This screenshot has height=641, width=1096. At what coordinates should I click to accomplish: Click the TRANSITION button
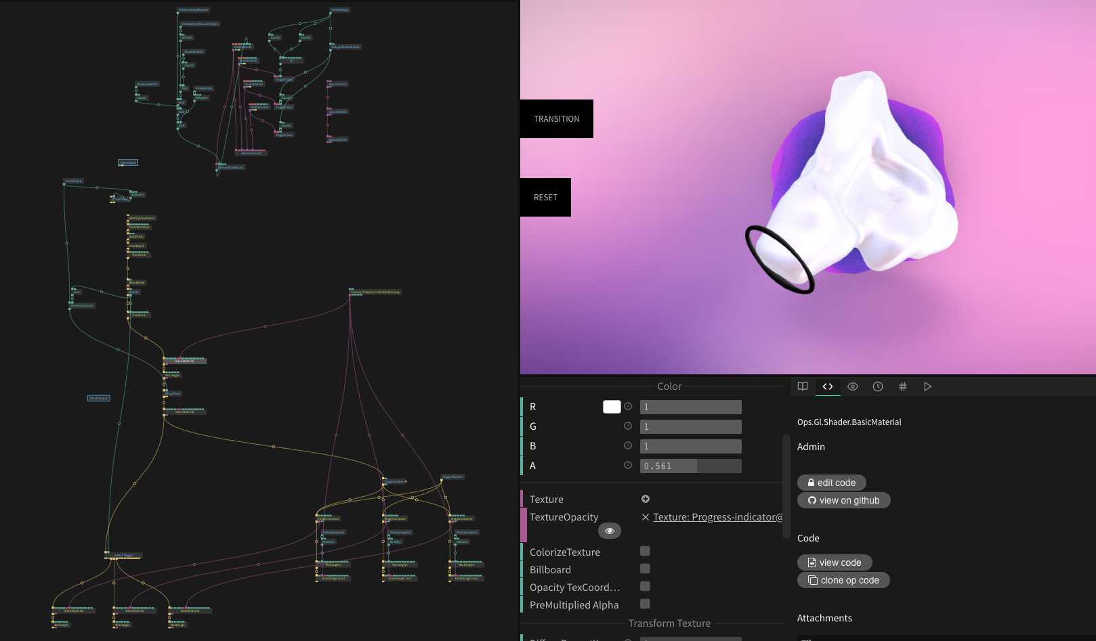(556, 118)
